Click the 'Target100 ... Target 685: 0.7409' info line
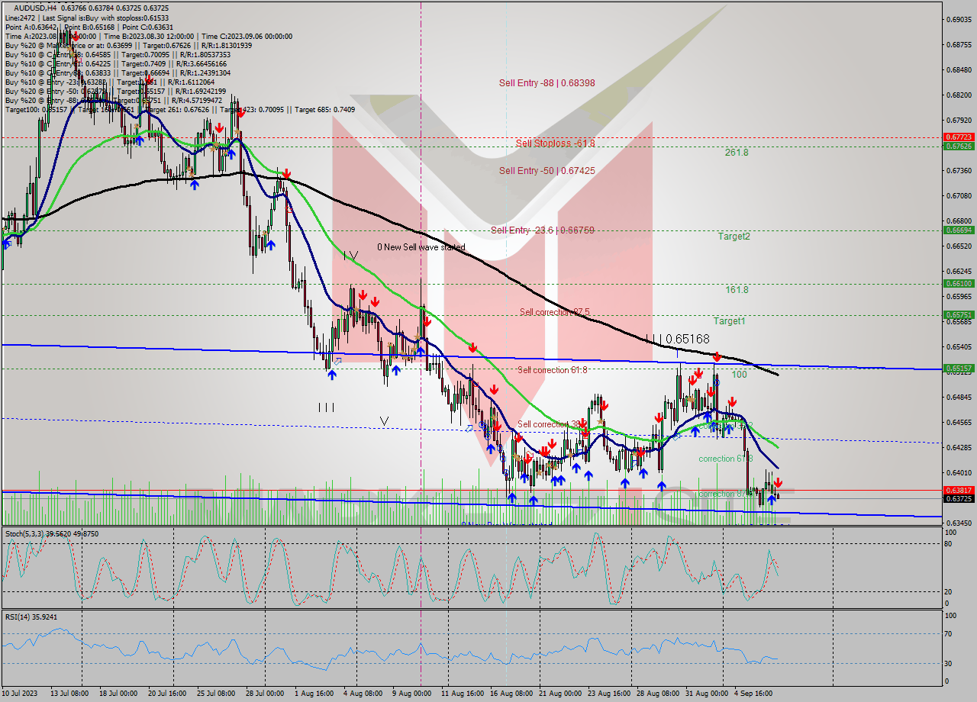Screen dimensions: 977x702 point(180,109)
